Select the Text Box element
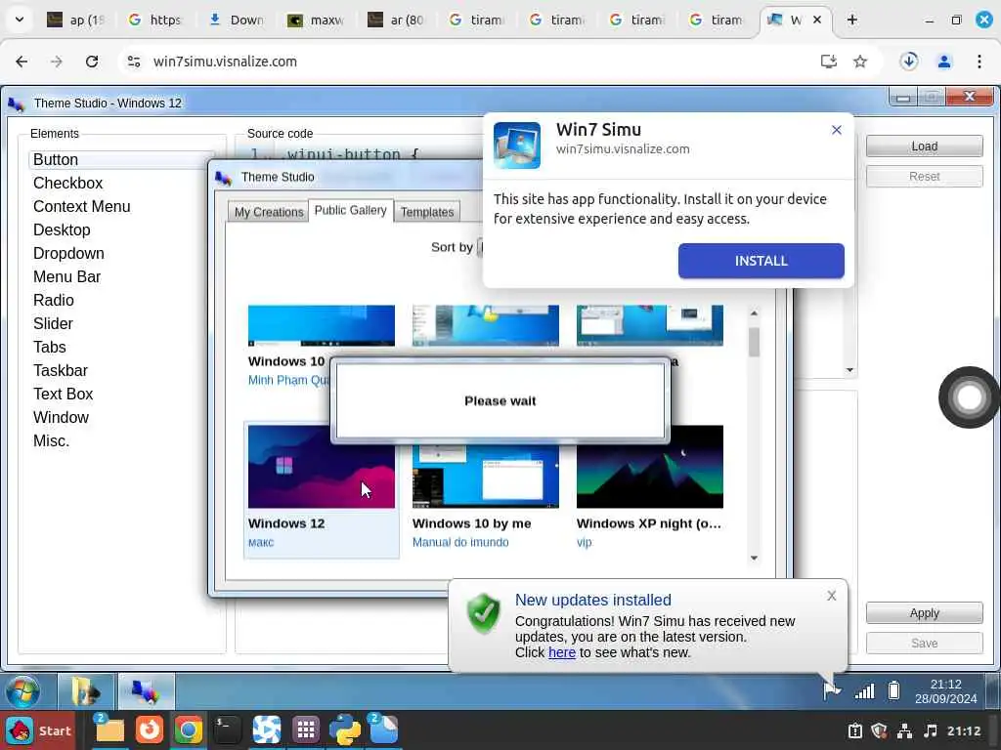 coord(64,395)
